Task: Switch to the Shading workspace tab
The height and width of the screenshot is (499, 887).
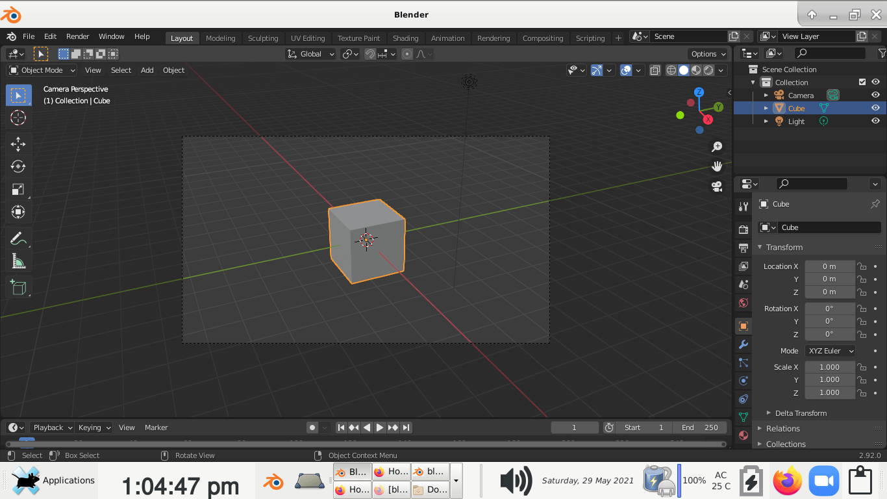Action: coord(405,38)
